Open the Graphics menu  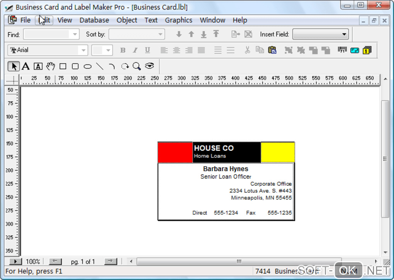click(179, 20)
